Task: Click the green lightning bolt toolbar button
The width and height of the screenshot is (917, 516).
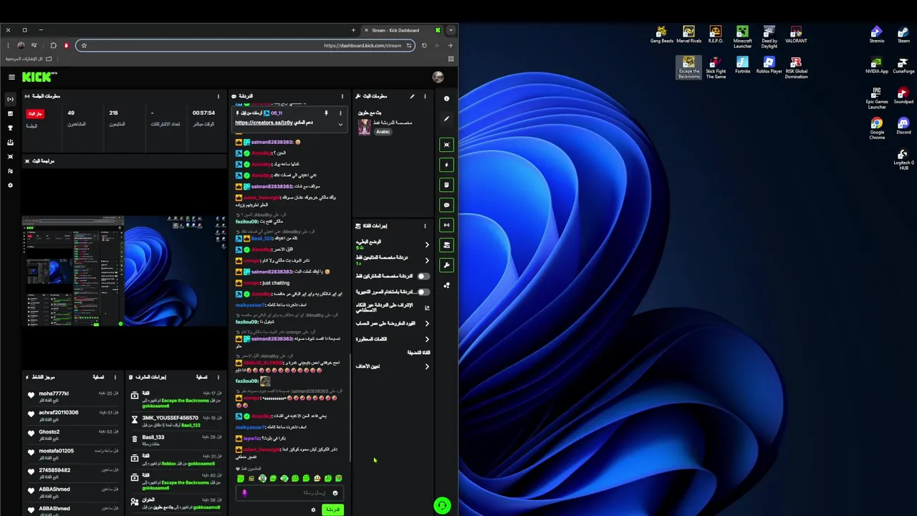Action: 447,165
